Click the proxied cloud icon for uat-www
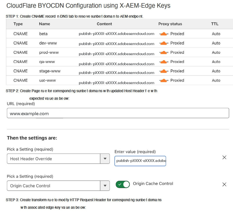Viewport: 233px width, 219px height. (x=164, y=80)
